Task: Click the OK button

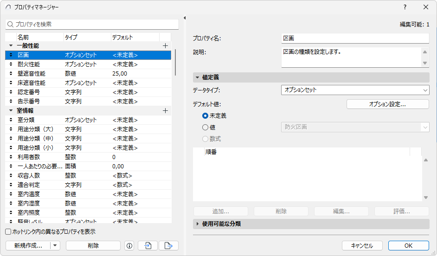Action: click(409, 246)
